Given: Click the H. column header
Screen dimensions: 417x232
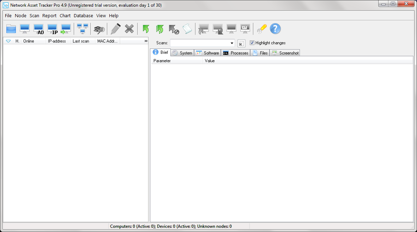Looking at the screenshot, I should [17, 41].
